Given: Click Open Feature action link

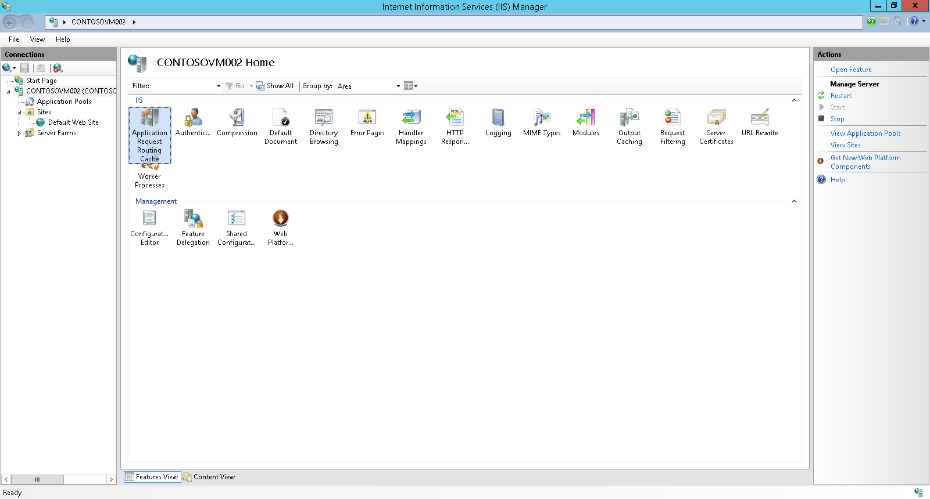Looking at the screenshot, I should coord(851,70).
